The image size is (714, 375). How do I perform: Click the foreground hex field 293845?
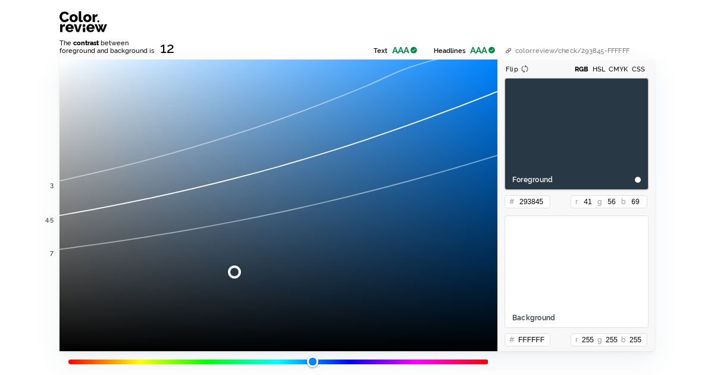coord(527,202)
